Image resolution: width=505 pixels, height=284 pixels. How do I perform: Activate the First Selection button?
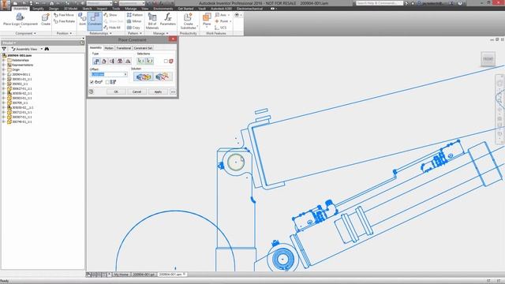(141, 61)
